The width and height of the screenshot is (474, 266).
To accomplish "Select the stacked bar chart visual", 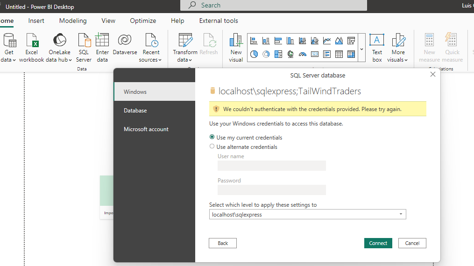I will click(x=254, y=41).
